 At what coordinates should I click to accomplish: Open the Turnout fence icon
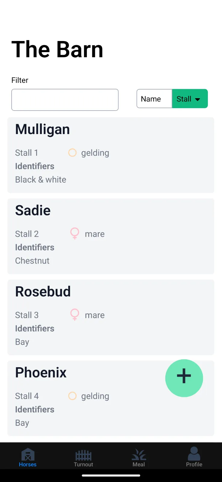pos(83,455)
